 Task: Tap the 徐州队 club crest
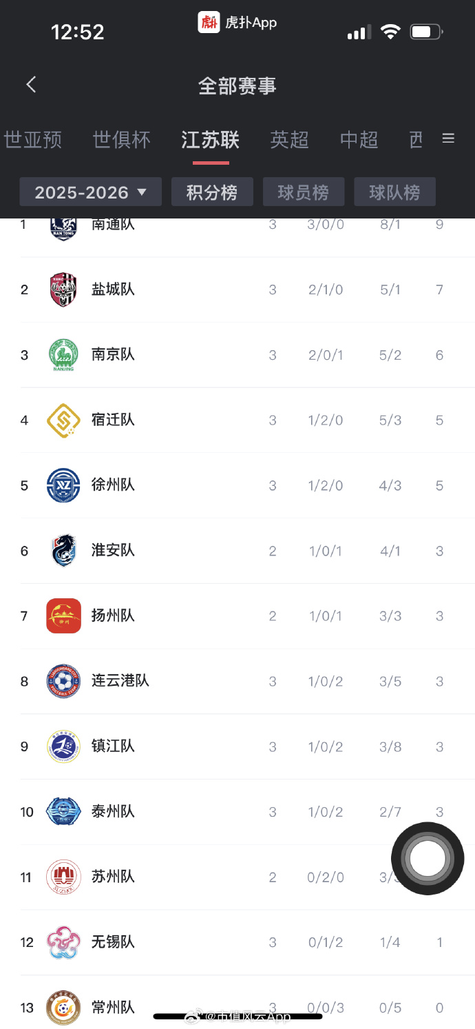click(x=63, y=485)
